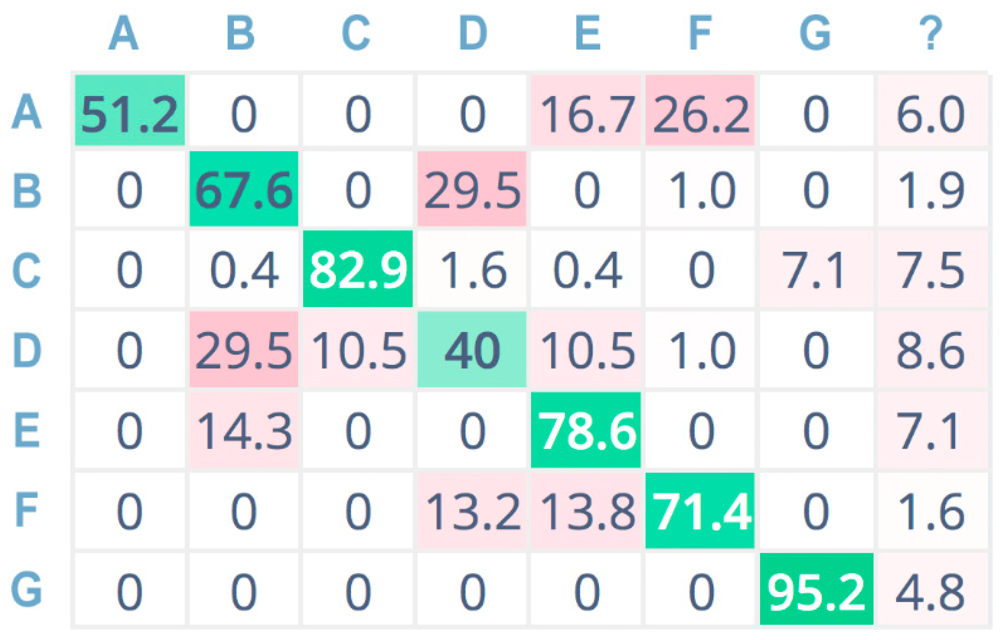Select the 14.3 cell in row E

click(x=244, y=430)
